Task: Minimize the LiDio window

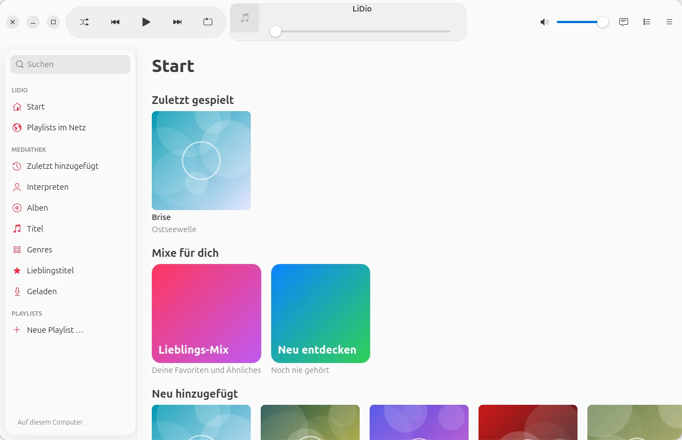Action: pos(33,22)
